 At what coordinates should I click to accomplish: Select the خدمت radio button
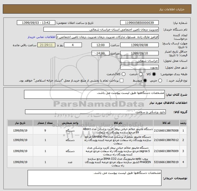(x=141, y=74)
